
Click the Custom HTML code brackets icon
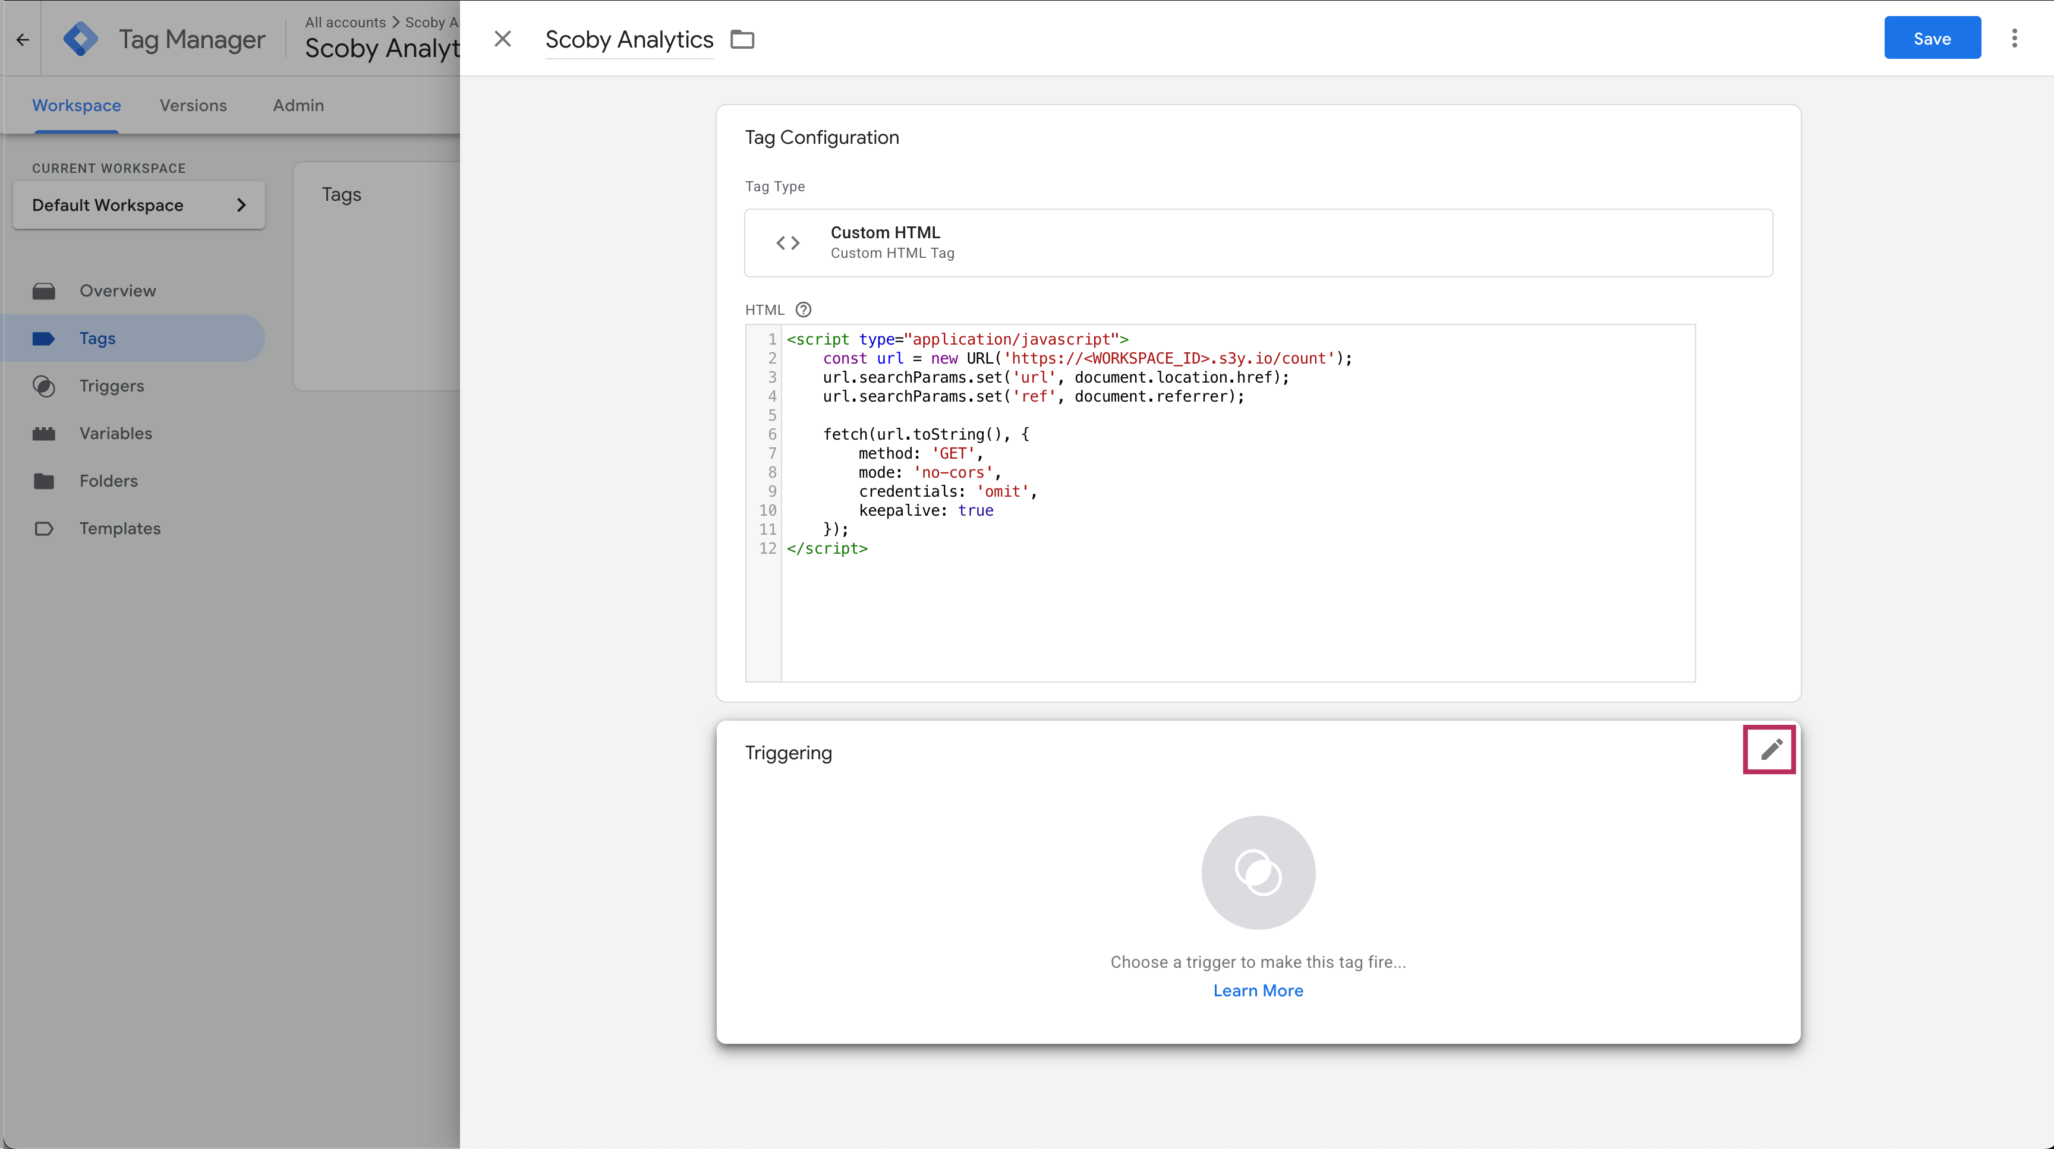coord(788,243)
